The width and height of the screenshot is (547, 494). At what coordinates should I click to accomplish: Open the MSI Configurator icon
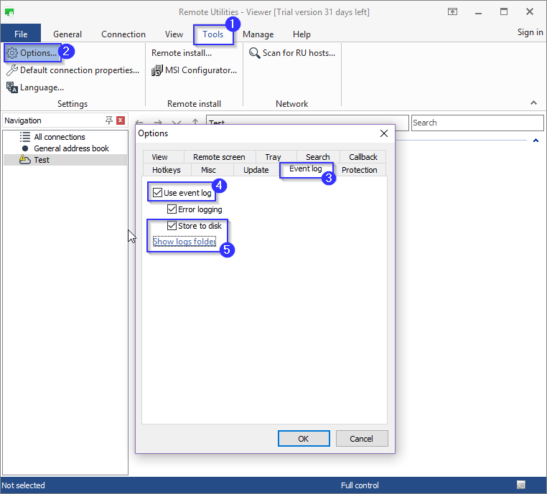coord(157,70)
